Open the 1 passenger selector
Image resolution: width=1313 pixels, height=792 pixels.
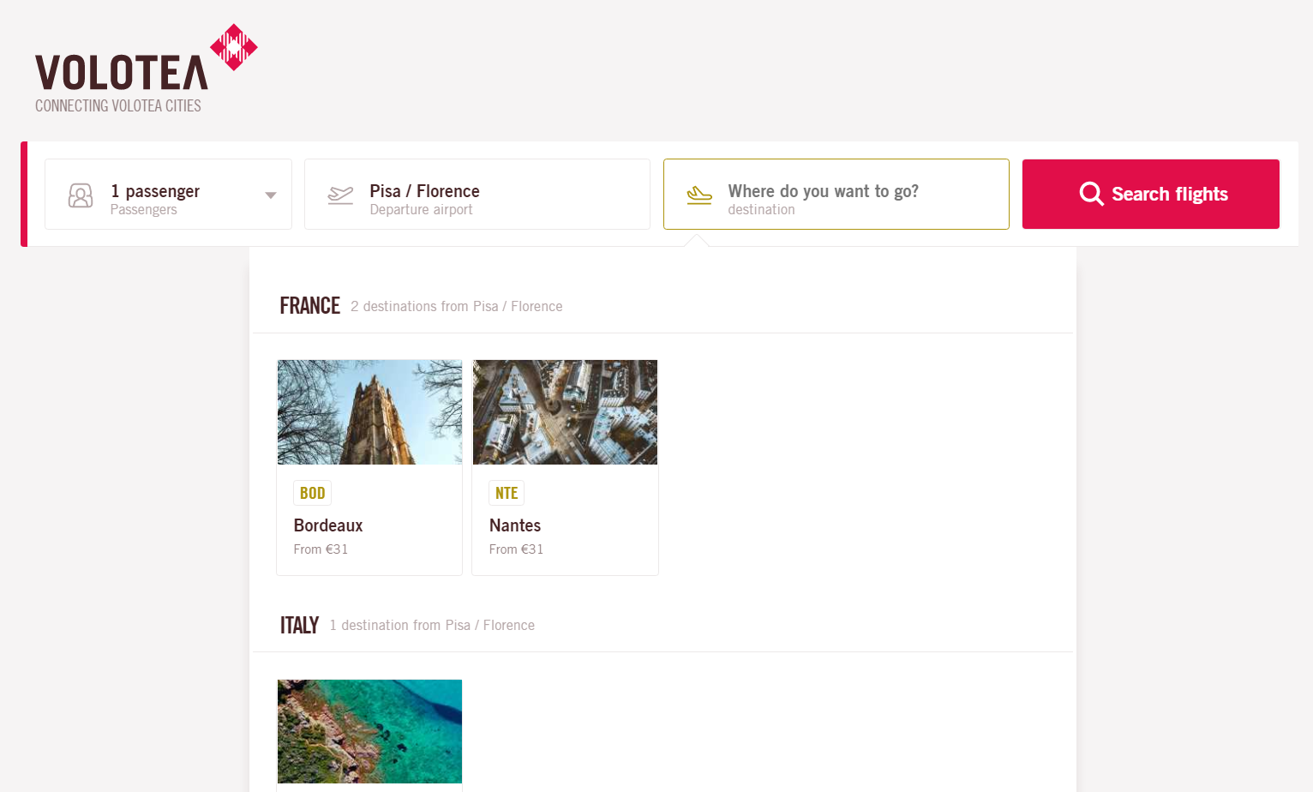[168, 195]
